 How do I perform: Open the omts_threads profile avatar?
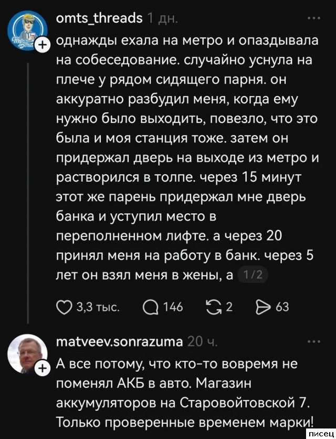(27, 33)
